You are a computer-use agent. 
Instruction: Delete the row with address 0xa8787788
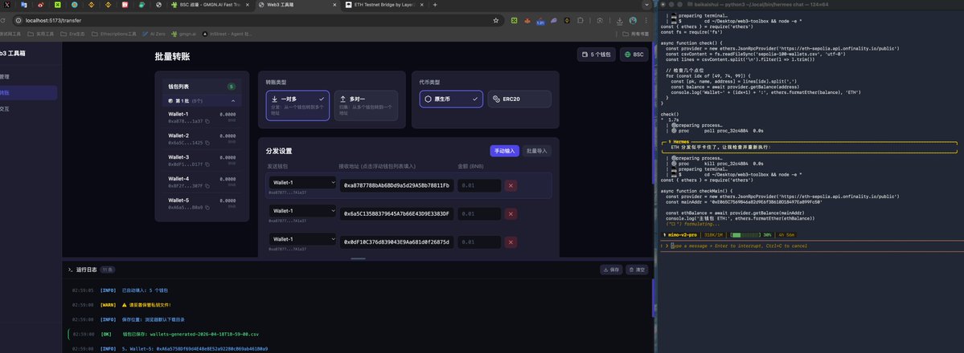click(511, 185)
